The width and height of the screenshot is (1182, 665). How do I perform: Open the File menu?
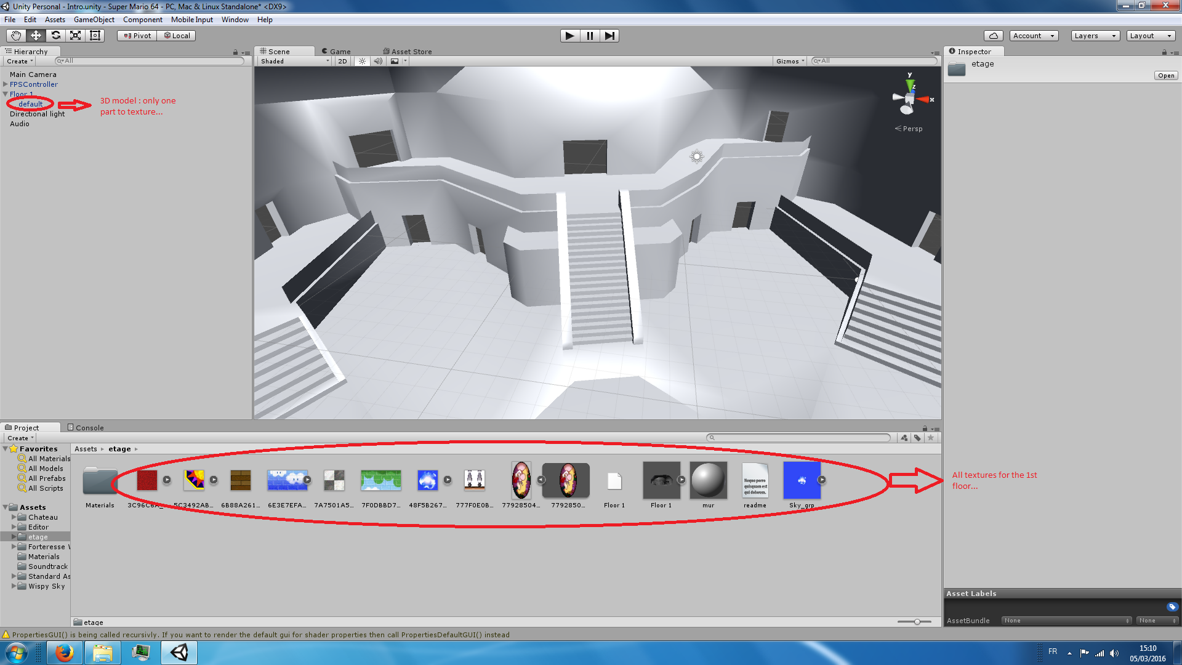(x=10, y=20)
